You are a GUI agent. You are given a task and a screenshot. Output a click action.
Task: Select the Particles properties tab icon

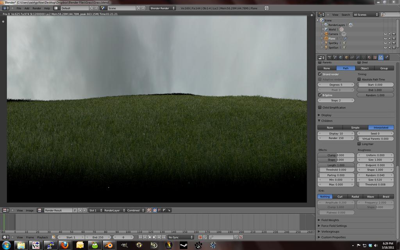380,57
